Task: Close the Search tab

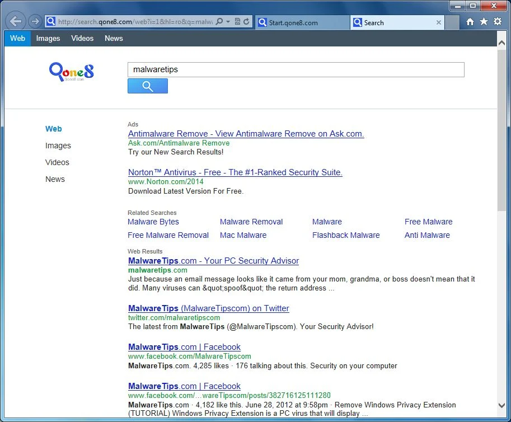Action: (x=439, y=22)
